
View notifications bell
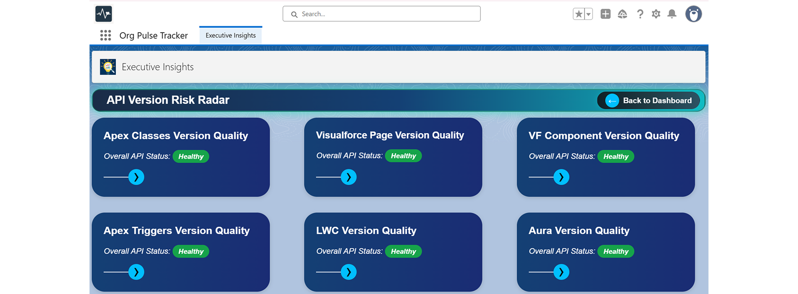pos(672,14)
